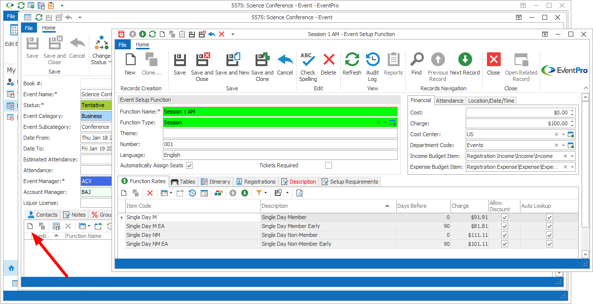This screenshot has height=304, width=593.
Task: Click New in the Session ribbon
Action: pyautogui.click(x=130, y=64)
